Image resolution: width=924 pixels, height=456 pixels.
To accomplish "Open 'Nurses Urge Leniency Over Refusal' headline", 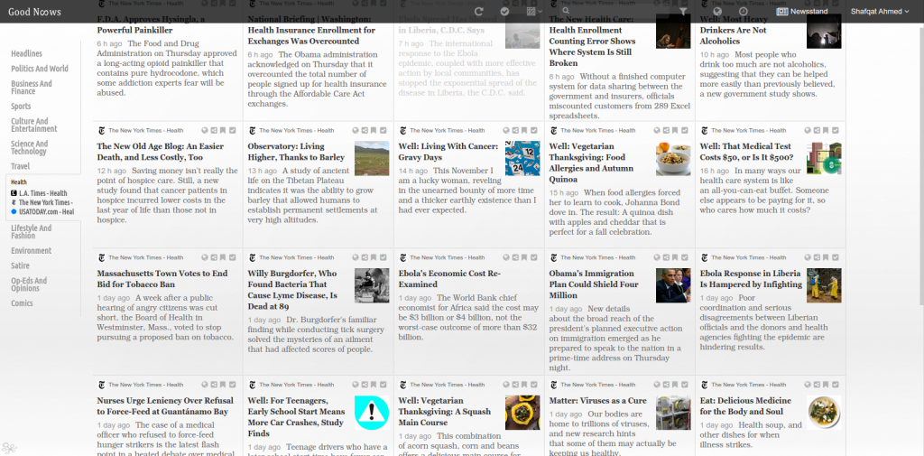I will [x=165, y=405].
